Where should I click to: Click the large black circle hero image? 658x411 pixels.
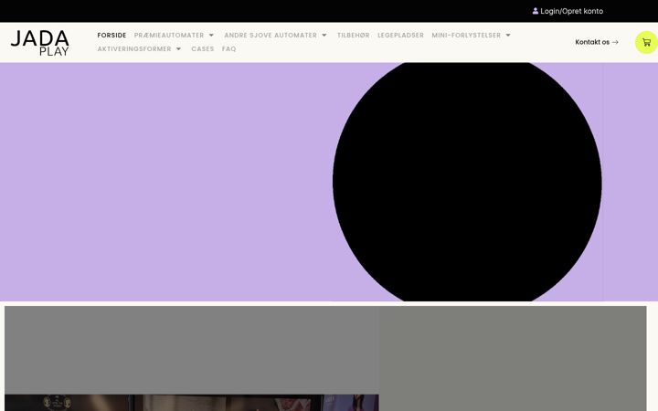pos(467,182)
